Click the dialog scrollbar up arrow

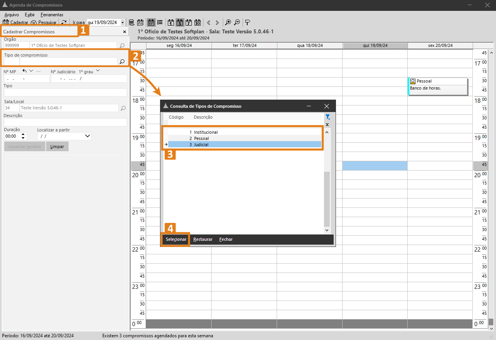pyautogui.click(x=327, y=132)
